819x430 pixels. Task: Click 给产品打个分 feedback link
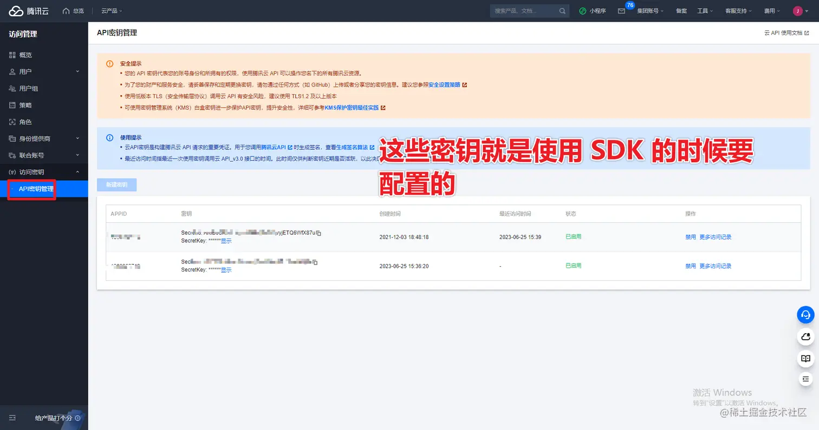coord(54,418)
